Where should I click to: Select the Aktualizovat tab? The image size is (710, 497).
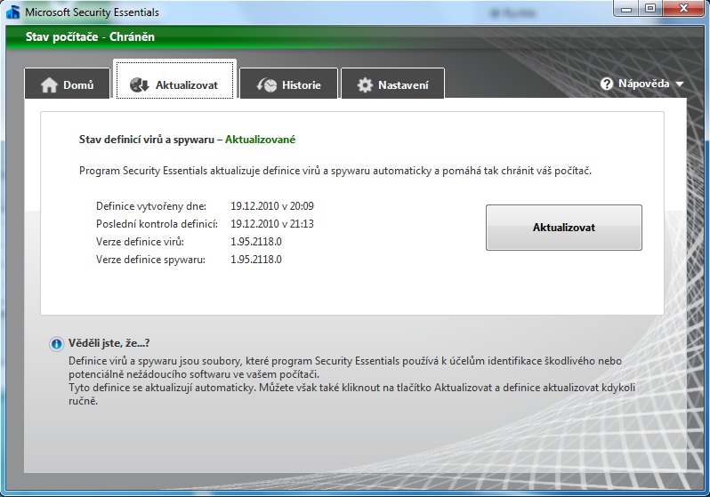tap(174, 79)
